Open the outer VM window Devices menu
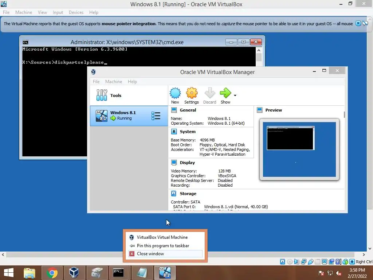373x280 pixels. click(76, 12)
